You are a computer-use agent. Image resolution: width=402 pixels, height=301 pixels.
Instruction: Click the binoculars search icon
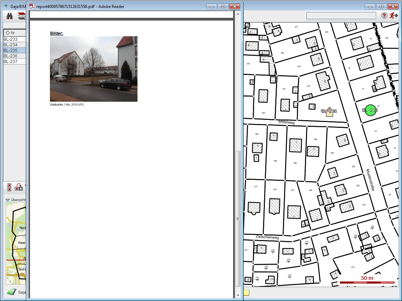[x=10, y=16]
